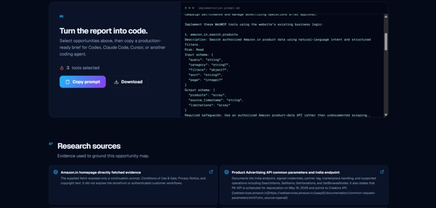Click the download arrow icon

coord(116,82)
